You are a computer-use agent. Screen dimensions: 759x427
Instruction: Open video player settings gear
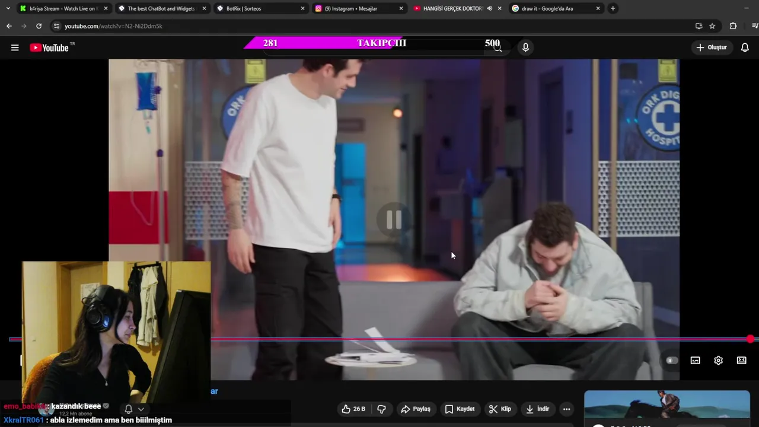tap(718, 361)
